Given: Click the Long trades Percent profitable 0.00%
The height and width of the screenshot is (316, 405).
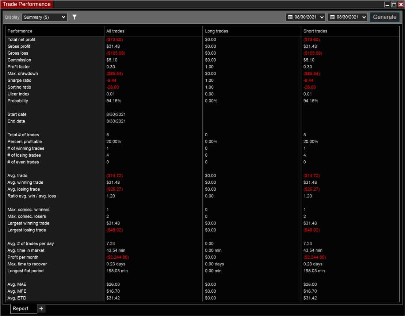Looking at the screenshot, I should pyautogui.click(x=211, y=141).
